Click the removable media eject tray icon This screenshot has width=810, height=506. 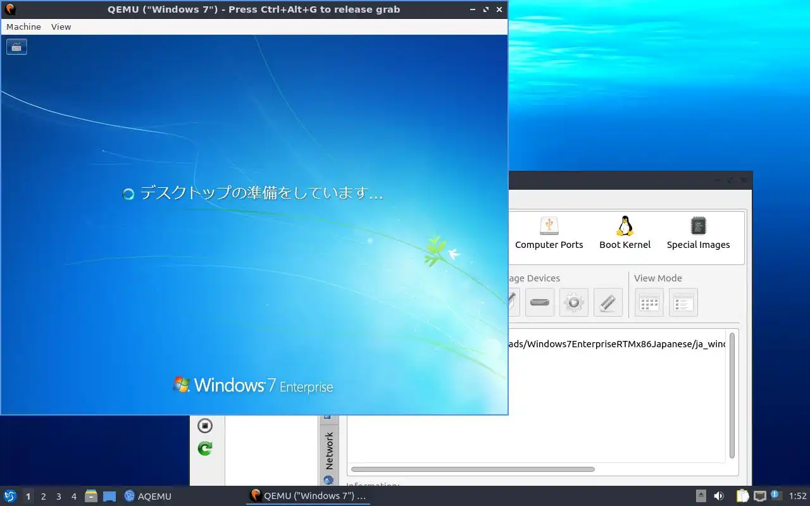coord(701,496)
